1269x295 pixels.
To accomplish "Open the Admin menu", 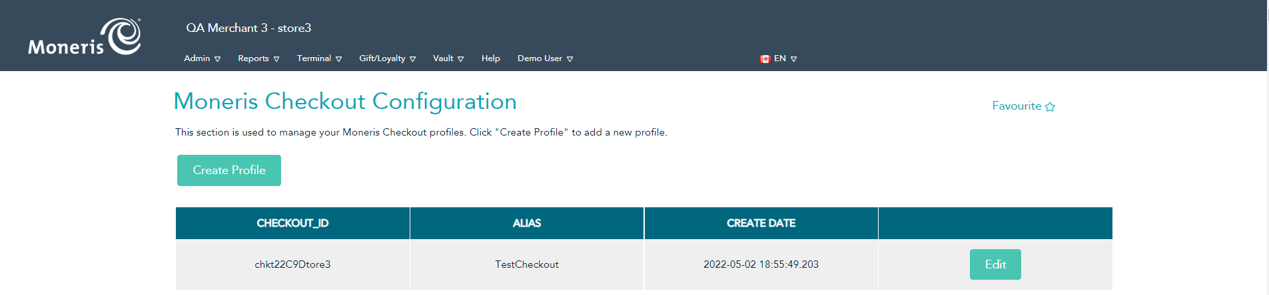I will (202, 58).
